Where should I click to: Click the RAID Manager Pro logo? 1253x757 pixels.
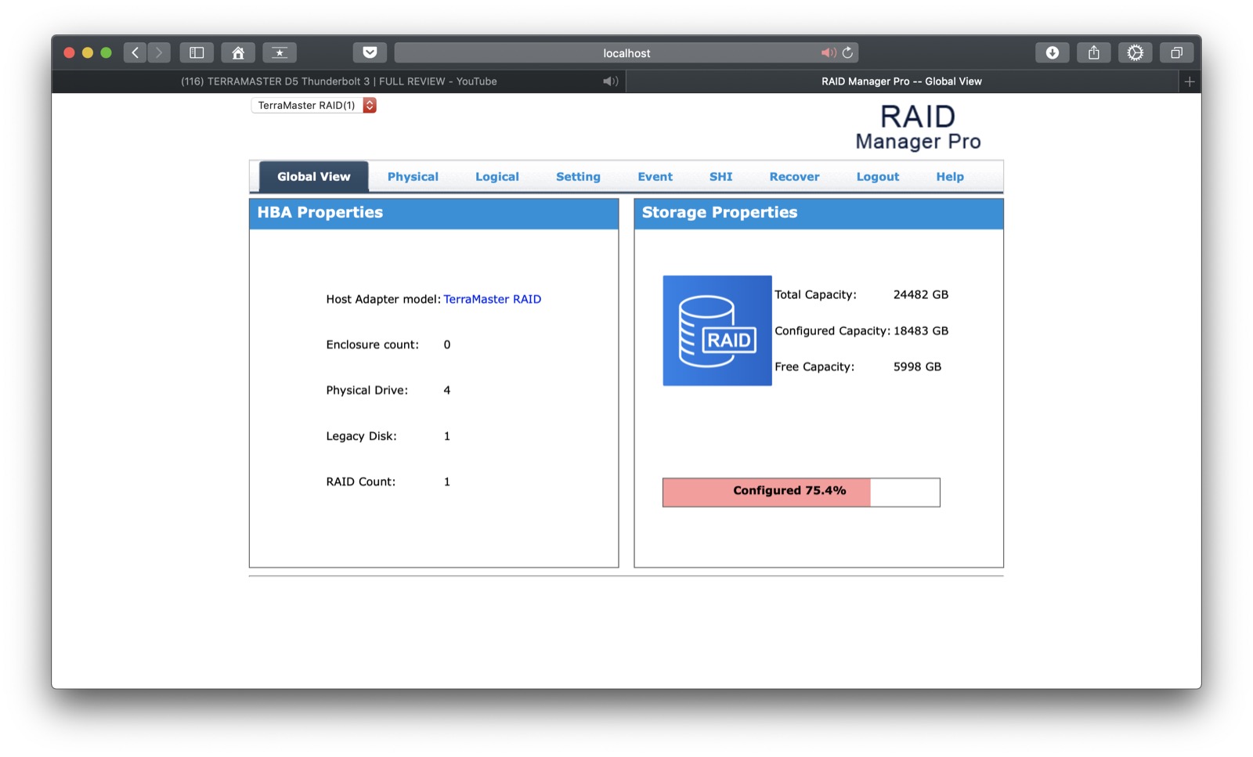pyautogui.click(x=918, y=128)
